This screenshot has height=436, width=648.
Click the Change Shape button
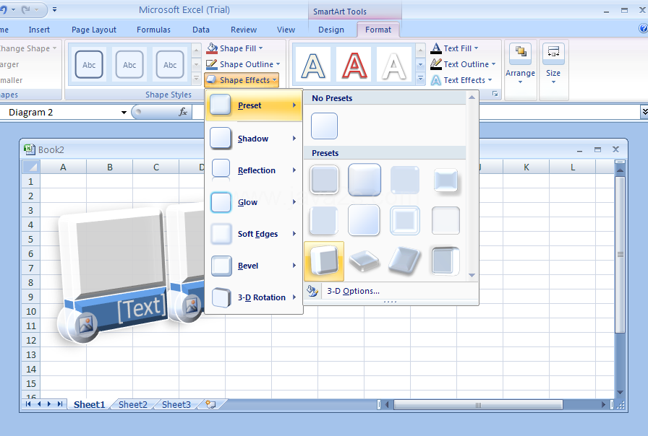[x=28, y=48]
